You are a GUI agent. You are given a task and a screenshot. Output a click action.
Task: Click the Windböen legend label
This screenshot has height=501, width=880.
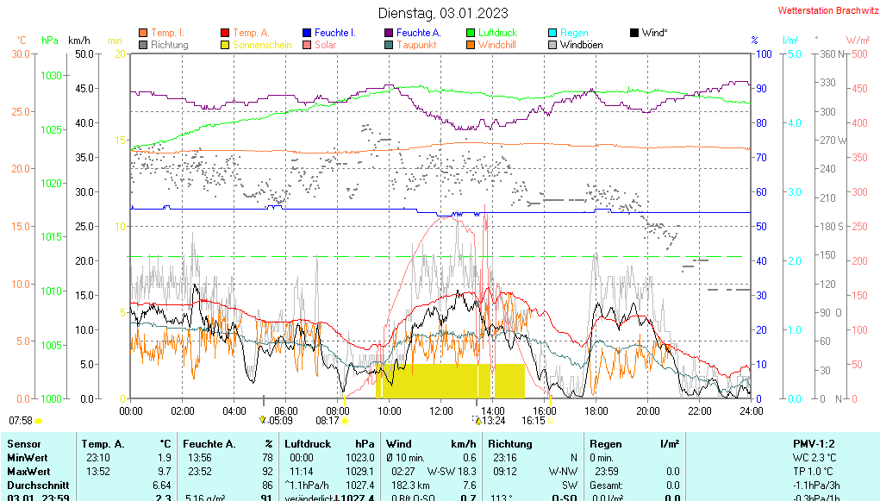pos(582,44)
